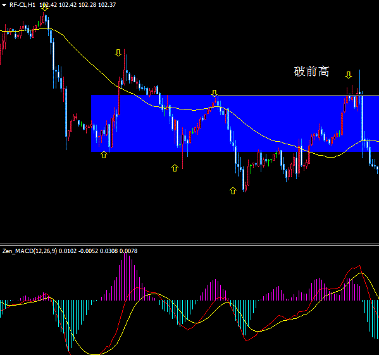Select the white horizontal resistance line
Viewport: 379px width, 355px height.
tap(298, 96)
